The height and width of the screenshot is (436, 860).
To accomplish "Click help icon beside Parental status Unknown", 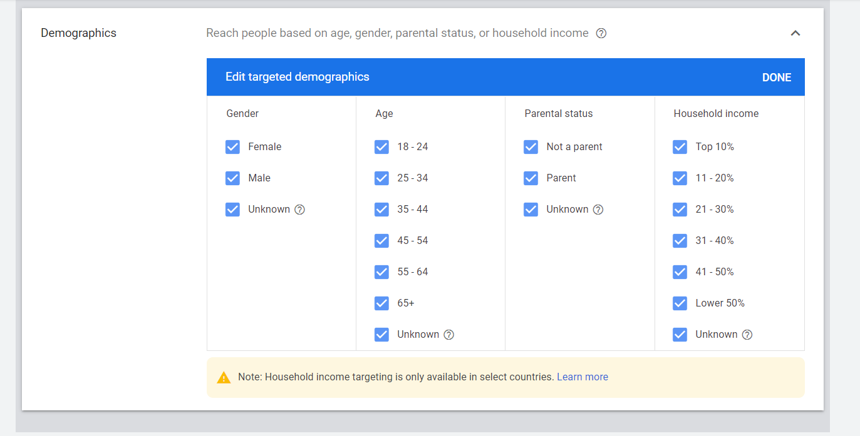I will (598, 210).
